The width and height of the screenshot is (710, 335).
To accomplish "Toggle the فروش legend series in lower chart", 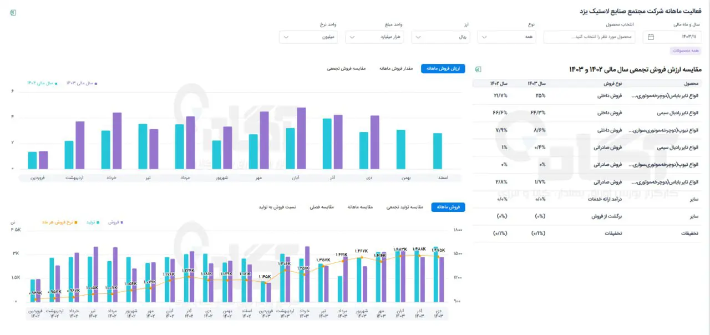I will (115, 222).
